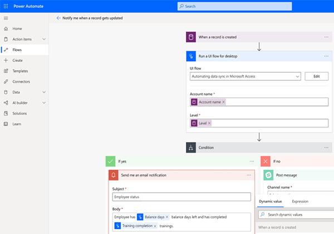Click the back arrow beside flow title
This screenshot has height=234, width=334.
point(58,18)
